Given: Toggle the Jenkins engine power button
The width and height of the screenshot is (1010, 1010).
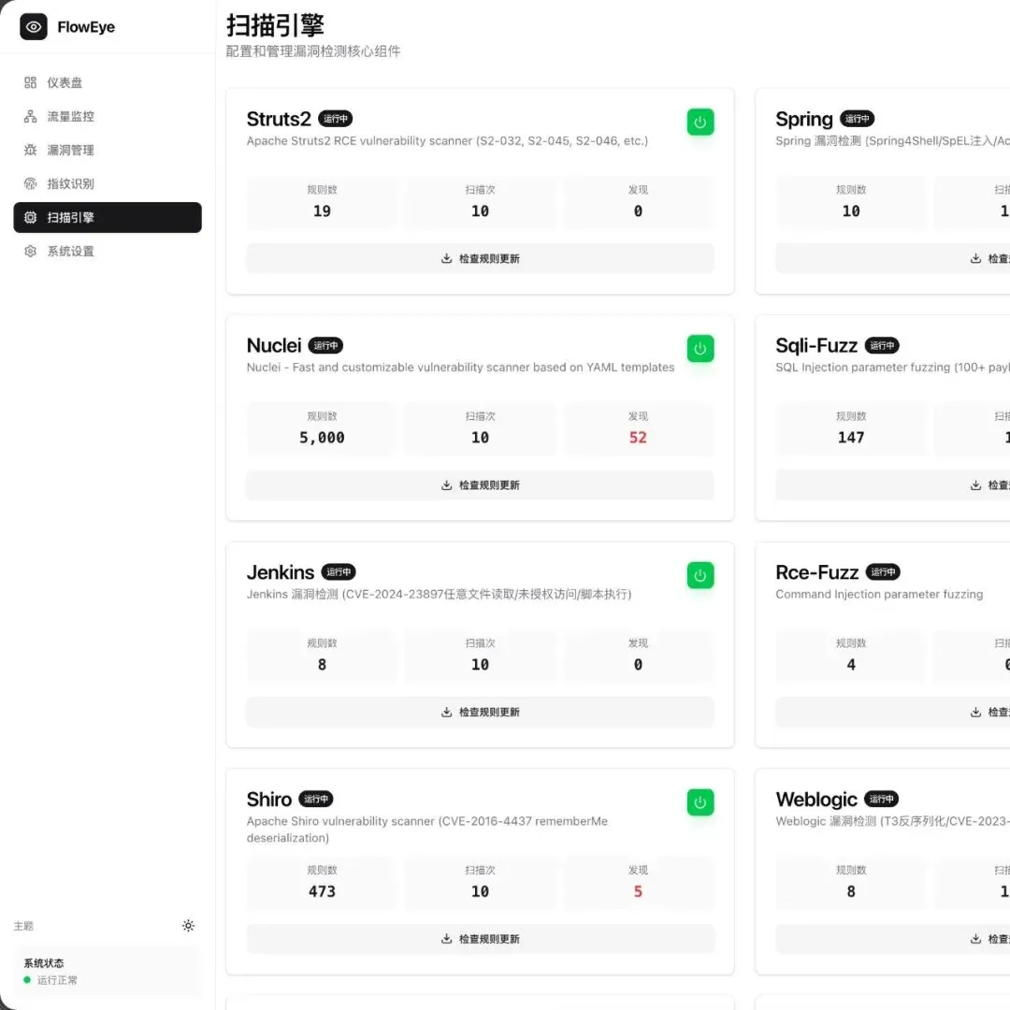Looking at the screenshot, I should pyautogui.click(x=700, y=576).
